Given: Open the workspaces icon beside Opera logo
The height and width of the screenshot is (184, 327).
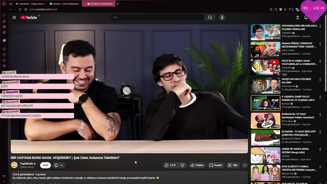Looking at the screenshot, I should [11, 4].
